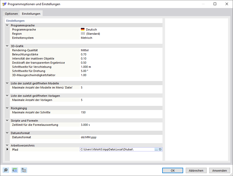The height and width of the screenshot is (176, 233).
Task: Open the units and decimal places icon
Action: point(15,170)
